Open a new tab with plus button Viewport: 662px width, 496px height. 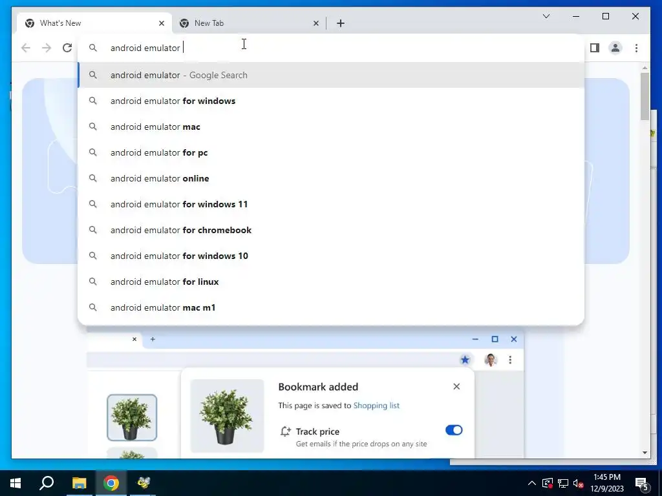[340, 23]
